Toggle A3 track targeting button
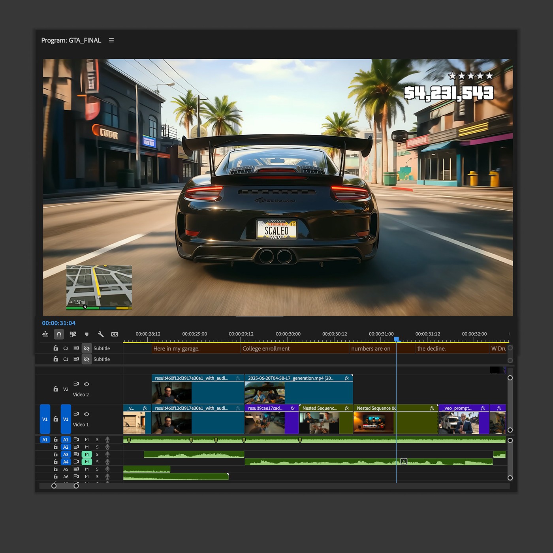553x553 pixels. point(66,454)
